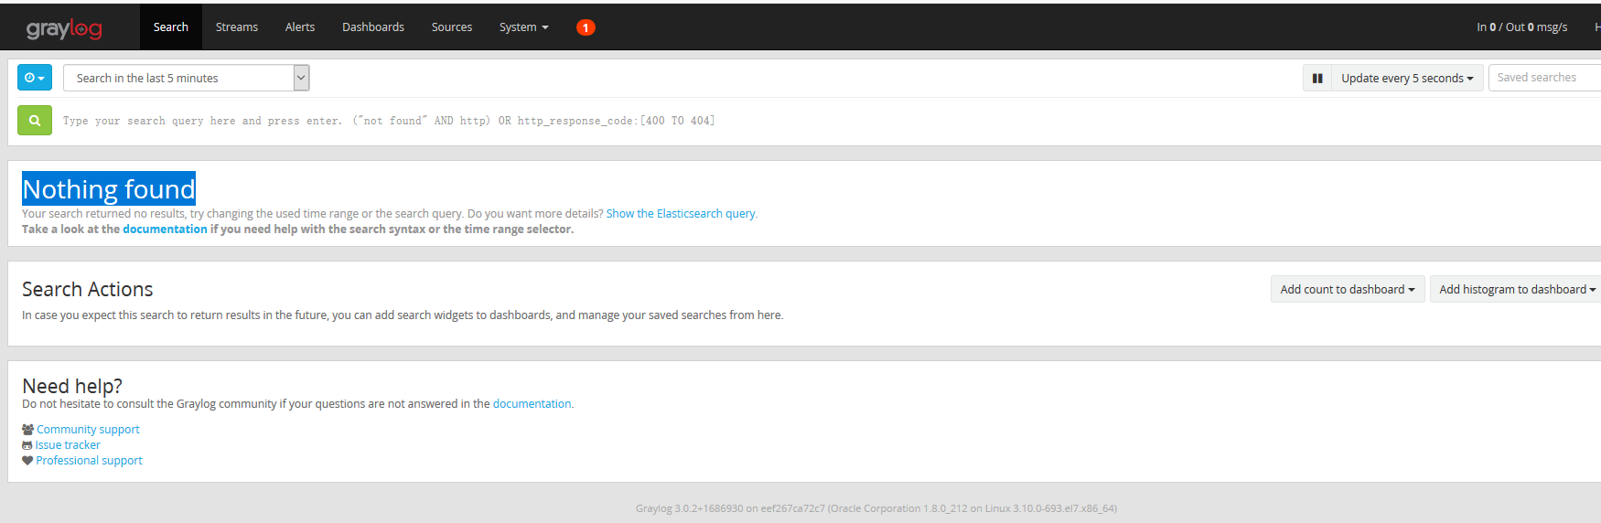Click the Issue tracker icon
The width and height of the screenshot is (1601, 523).
point(27,445)
